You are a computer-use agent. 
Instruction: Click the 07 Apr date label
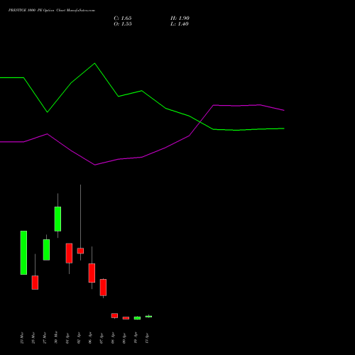tap(102, 338)
